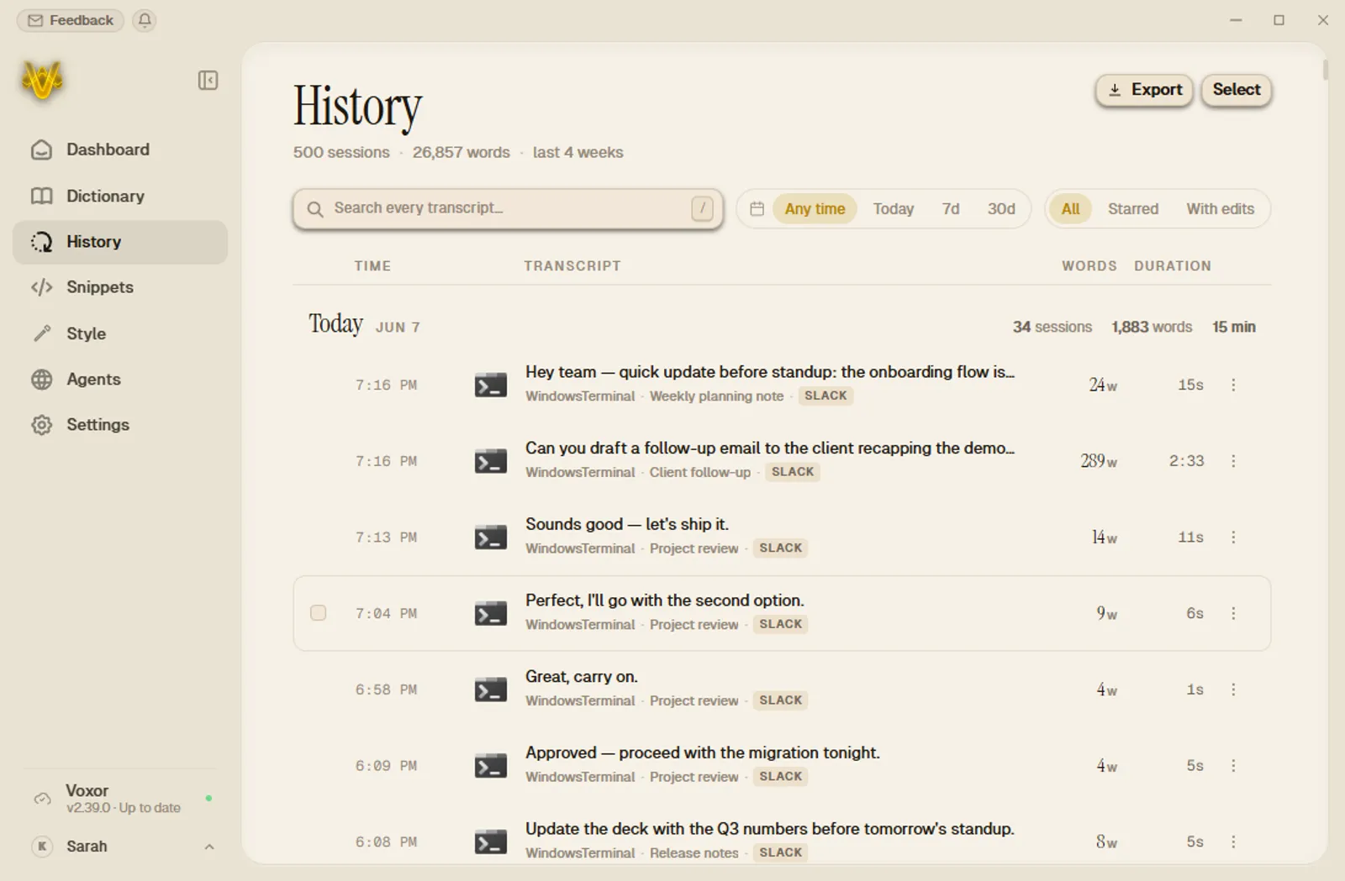Open 'Hey team — quick update' transcript
Screen dimensions: 1345x881
point(770,372)
